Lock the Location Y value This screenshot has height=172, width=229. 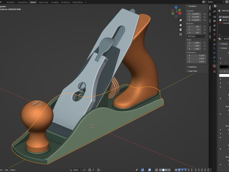tap(205, 17)
